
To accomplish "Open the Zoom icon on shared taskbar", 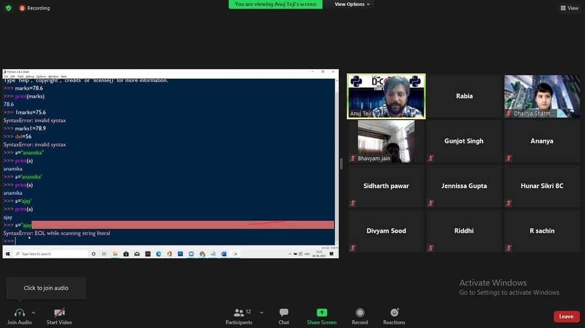I will pyautogui.click(x=191, y=254).
